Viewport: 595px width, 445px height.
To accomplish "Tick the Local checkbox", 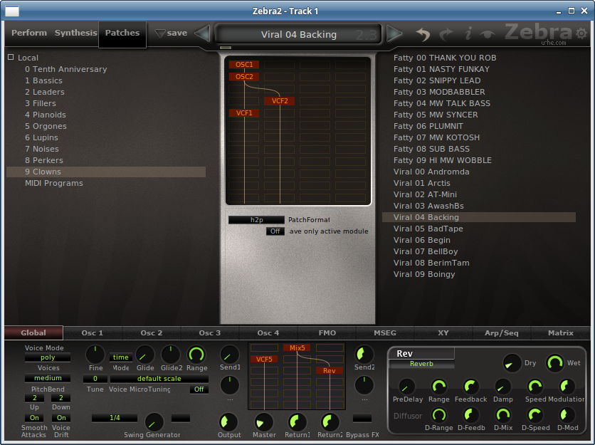I will (x=11, y=58).
